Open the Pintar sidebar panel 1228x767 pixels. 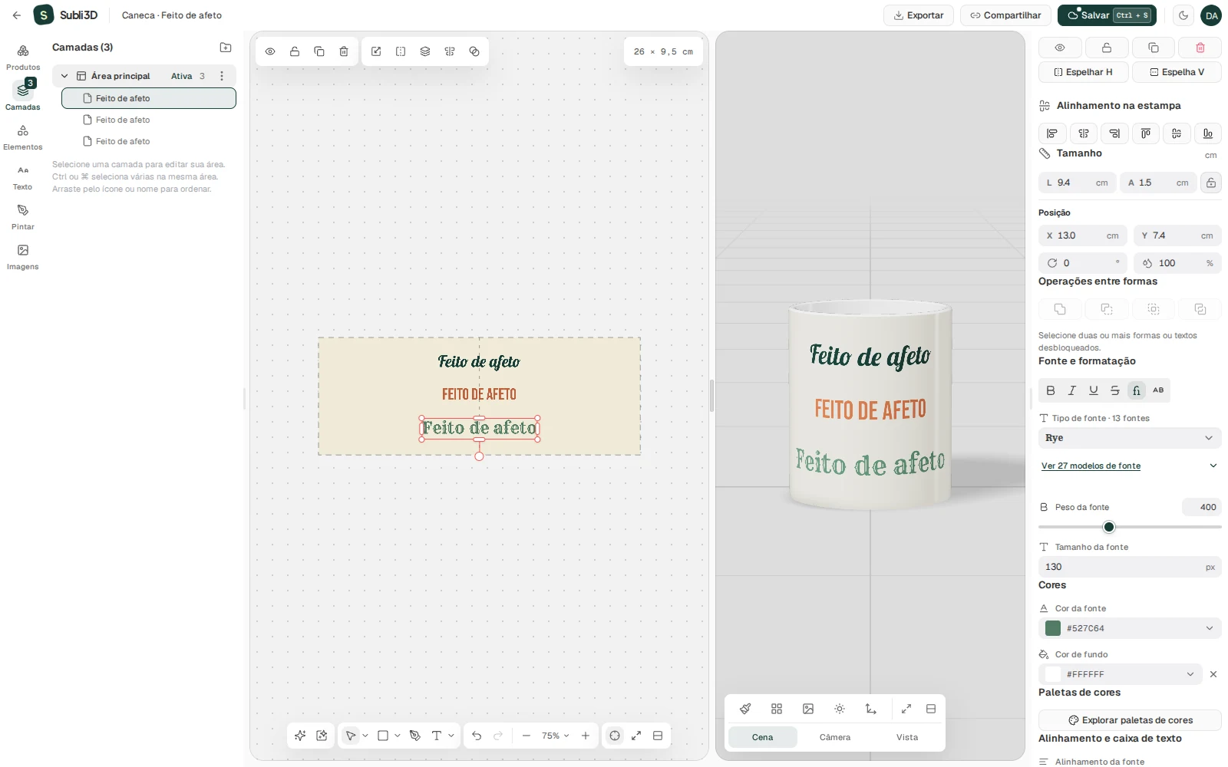pyautogui.click(x=23, y=217)
